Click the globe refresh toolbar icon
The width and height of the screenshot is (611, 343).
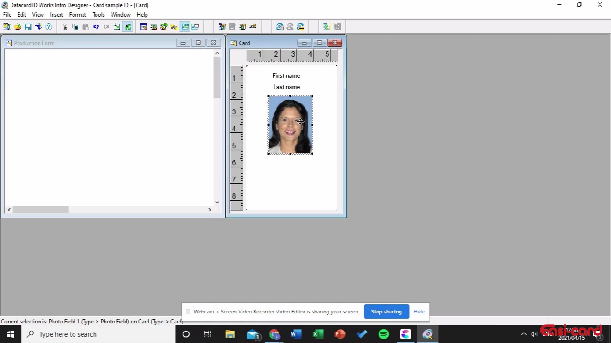tap(280, 27)
